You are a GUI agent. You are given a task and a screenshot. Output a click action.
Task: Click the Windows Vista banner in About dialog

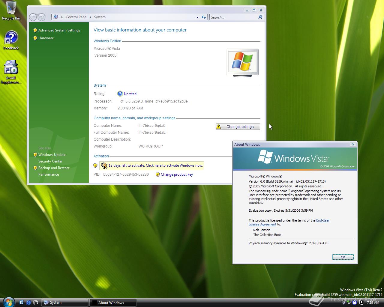click(295, 159)
